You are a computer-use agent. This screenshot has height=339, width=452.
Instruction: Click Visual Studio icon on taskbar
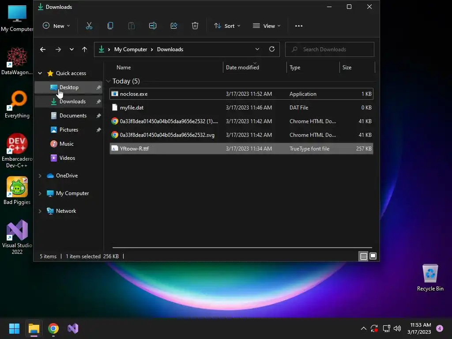(73, 328)
